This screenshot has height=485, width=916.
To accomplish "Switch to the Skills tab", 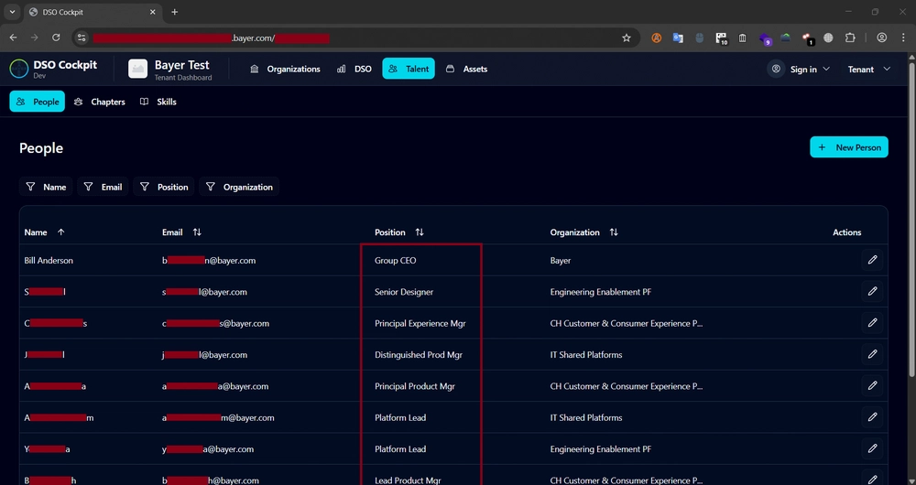I will [158, 102].
